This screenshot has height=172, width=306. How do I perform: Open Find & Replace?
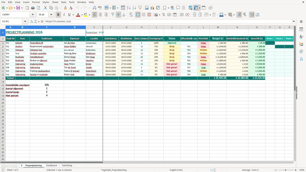[x=94, y=8]
